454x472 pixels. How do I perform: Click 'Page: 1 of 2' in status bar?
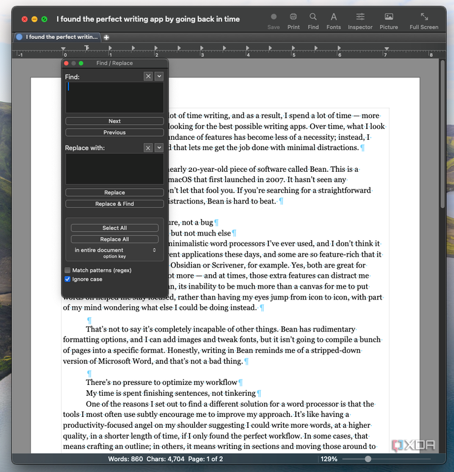(206, 459)
